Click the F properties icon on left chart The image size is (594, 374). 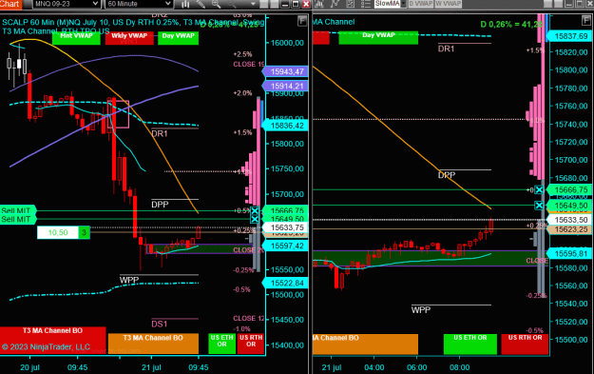click(302, 21)
